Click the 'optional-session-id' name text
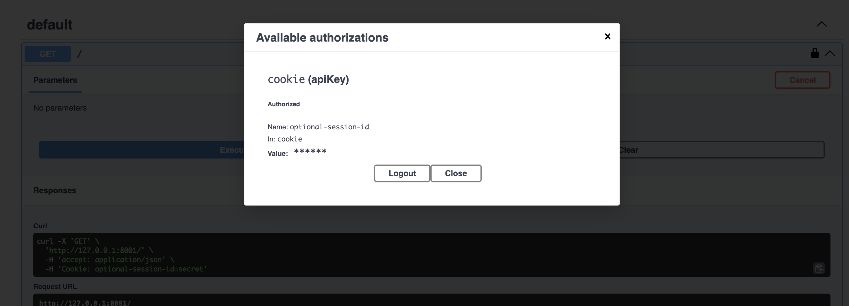849x306 pixels. tap(329, 127)
